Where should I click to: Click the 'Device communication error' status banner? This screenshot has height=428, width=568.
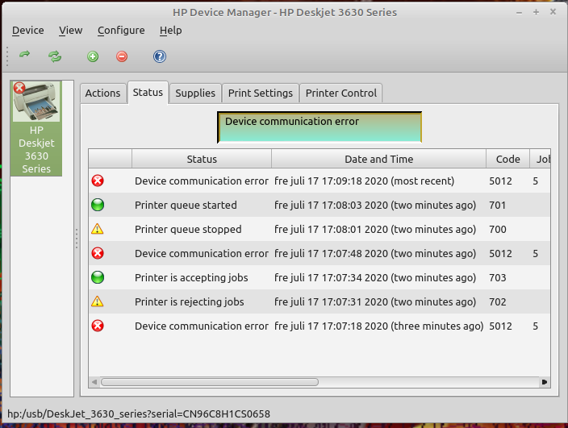click(319, 127)
